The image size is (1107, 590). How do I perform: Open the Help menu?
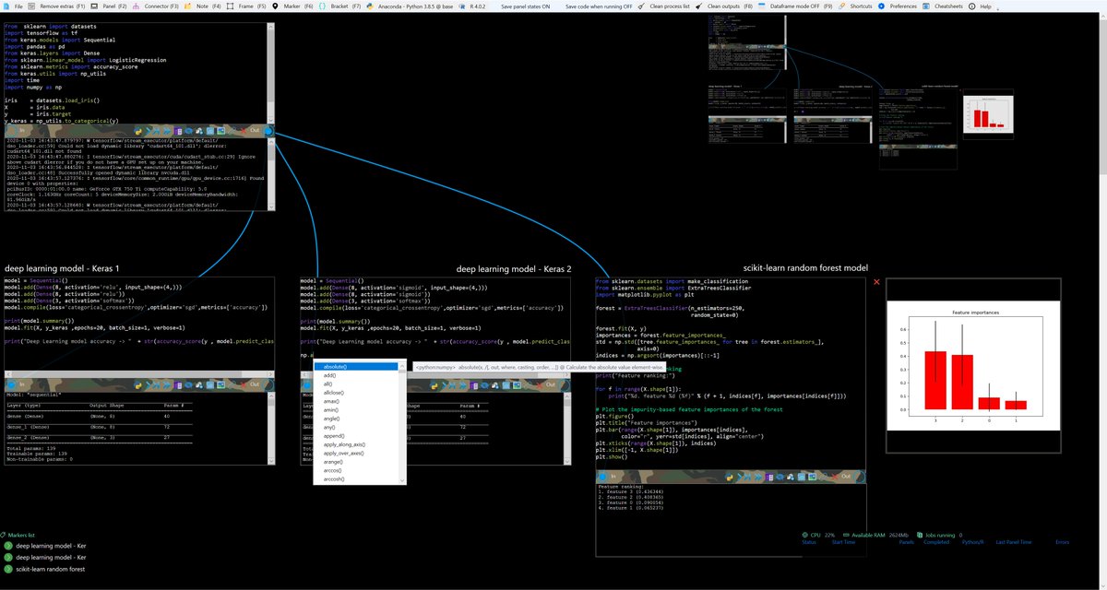[981, 6]
